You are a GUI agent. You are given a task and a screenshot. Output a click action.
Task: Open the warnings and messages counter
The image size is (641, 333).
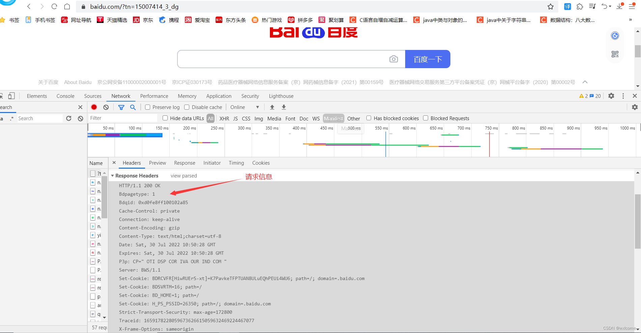pos(590,96)
